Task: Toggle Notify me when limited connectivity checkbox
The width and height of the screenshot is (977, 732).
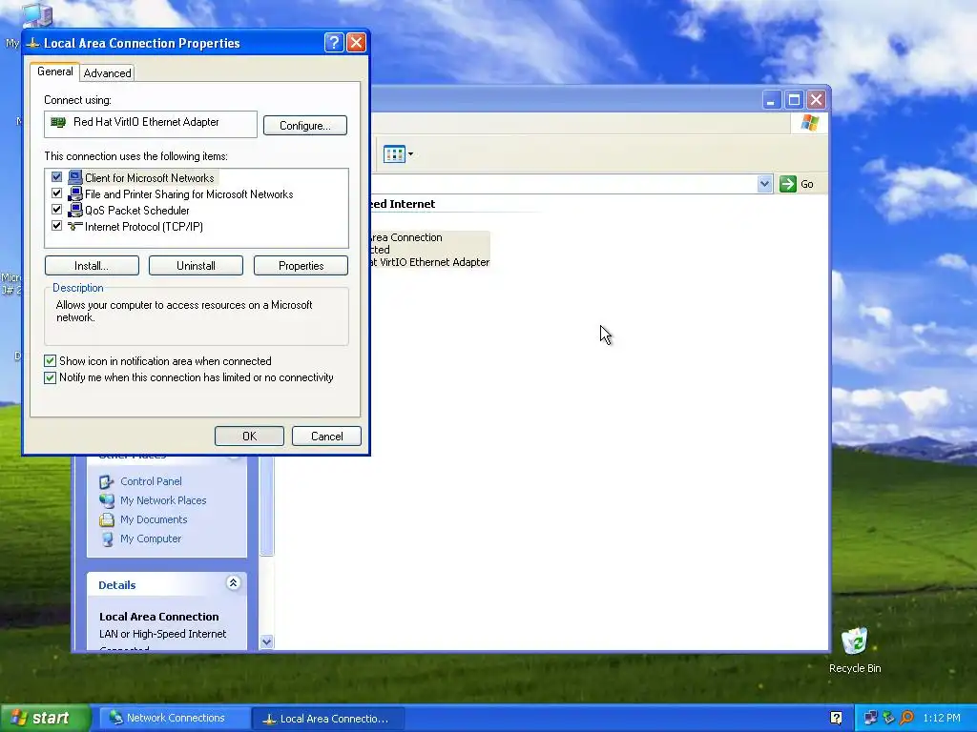Action: (x=50, y=377)
